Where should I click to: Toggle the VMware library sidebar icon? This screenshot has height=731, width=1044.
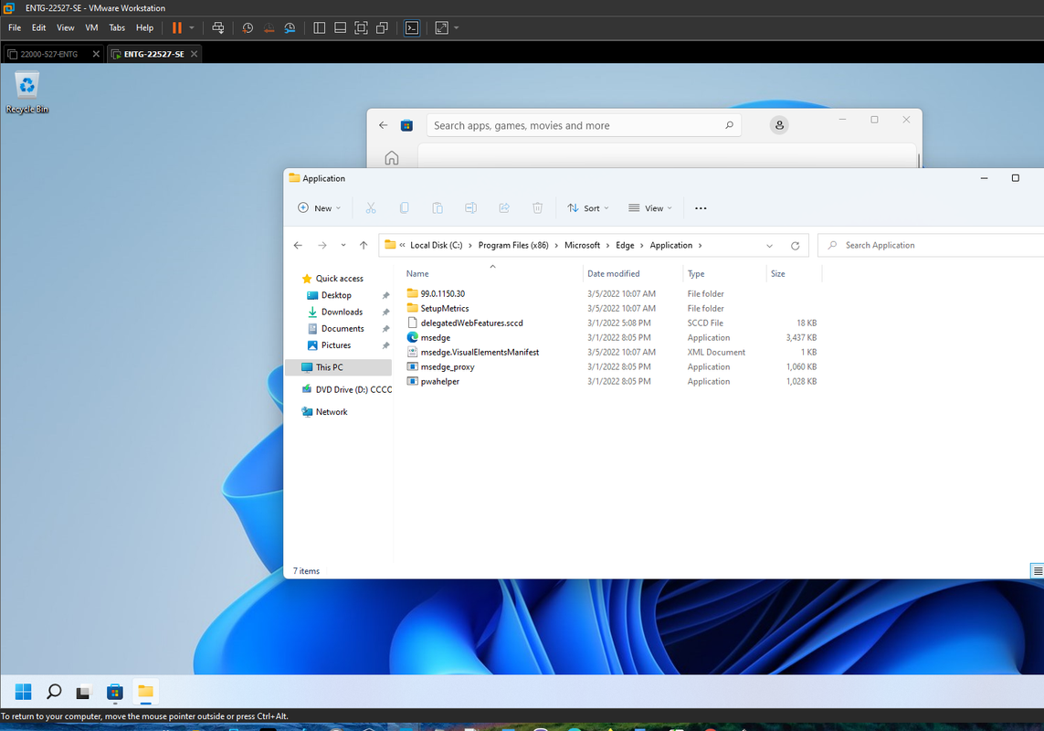320,28
